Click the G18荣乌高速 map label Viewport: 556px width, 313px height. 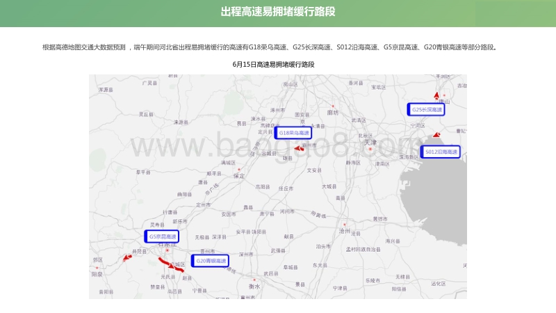[293, 133]
